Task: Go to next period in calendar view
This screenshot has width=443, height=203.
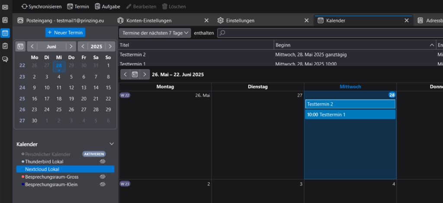Action: coord(144,74)
